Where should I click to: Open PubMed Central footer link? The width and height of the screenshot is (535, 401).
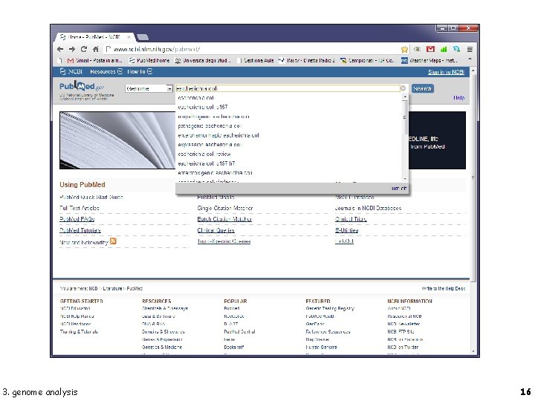pos(239,331)
